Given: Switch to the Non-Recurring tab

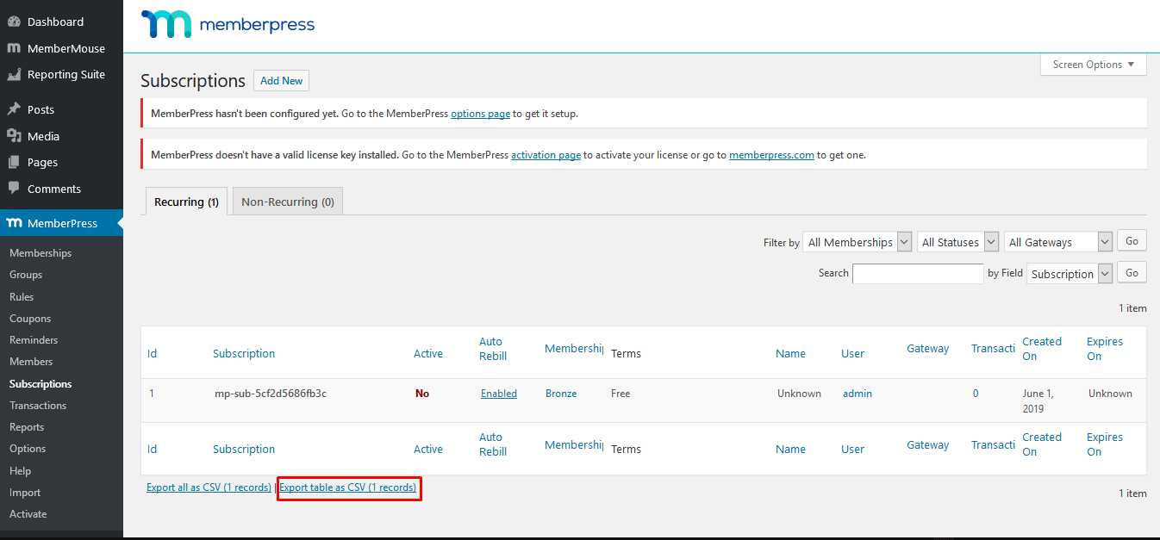Looking at the screenshot, I should (x=288, y=202).
